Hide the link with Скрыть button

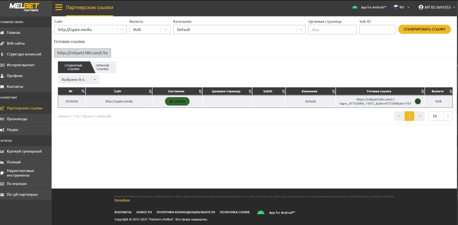tap(177, 101)
